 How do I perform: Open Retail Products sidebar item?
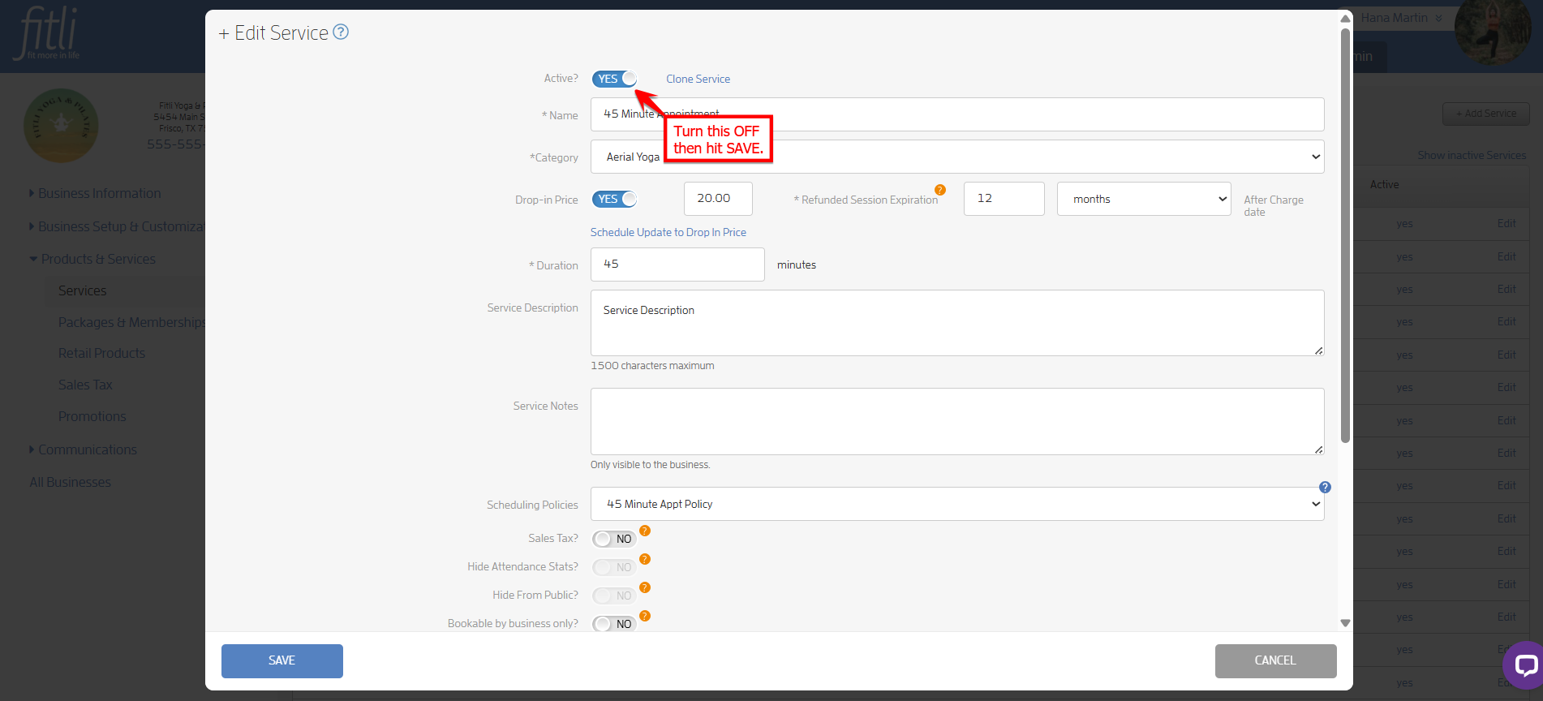pos(101,353)
